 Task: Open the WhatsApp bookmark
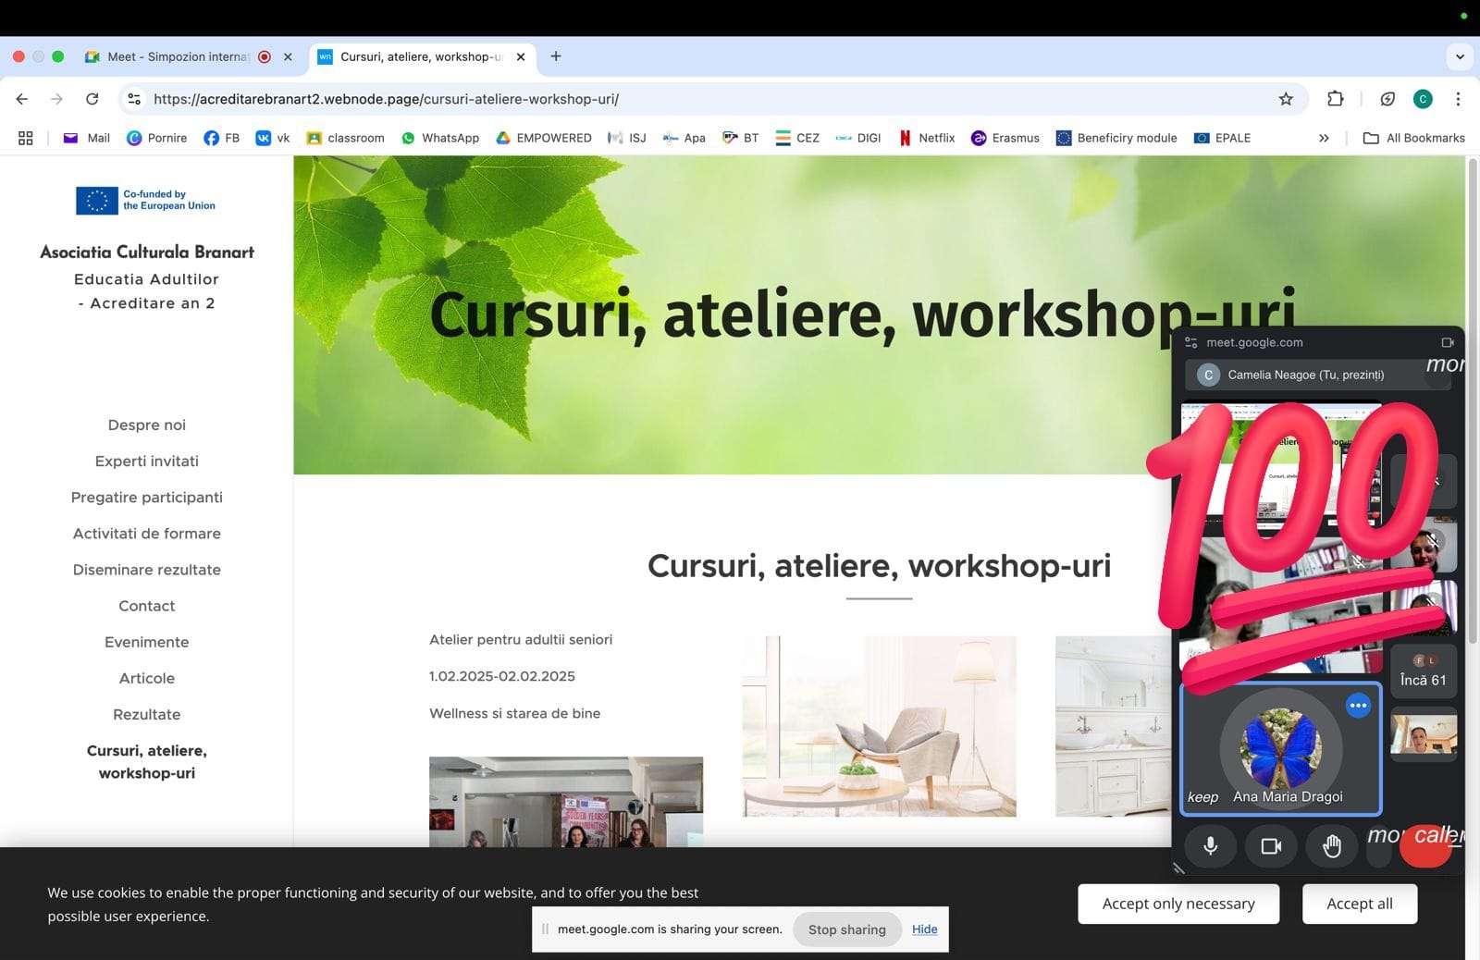point(439,138)
